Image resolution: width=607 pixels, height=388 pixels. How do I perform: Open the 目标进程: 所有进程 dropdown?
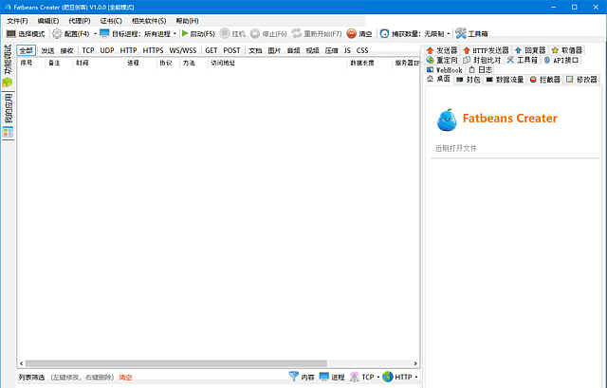(x=138, y=34)
